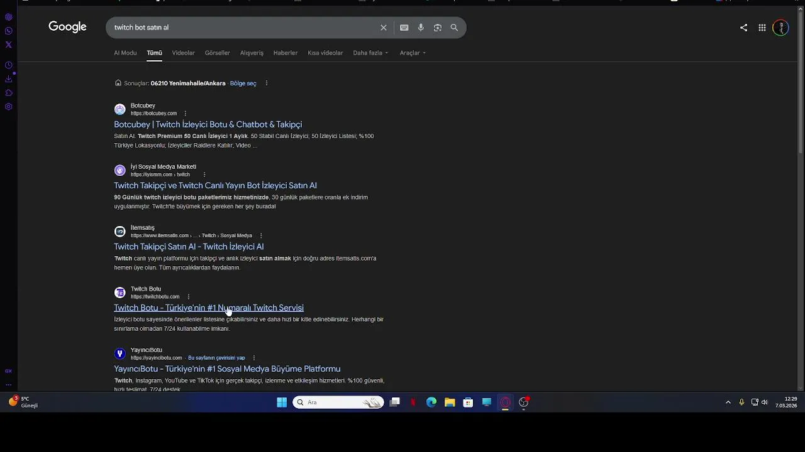Image resolution: width=805 pixels, height=452 pixels.
Task: Open the on-screen keyboard input tool
Action: click(404, 28)
